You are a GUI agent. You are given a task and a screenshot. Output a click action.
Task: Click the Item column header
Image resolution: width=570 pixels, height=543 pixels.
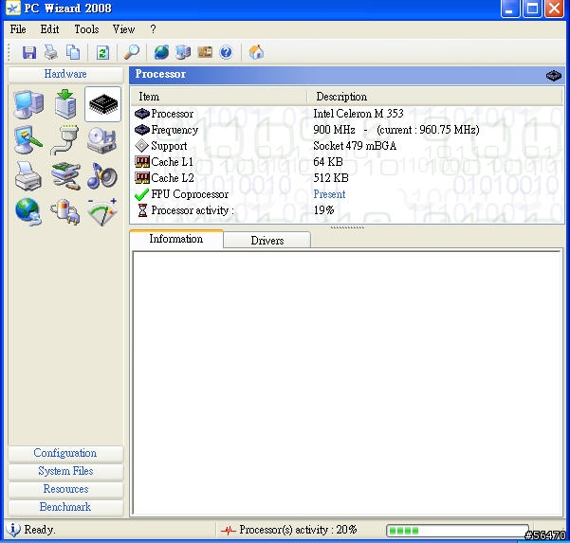click(x=219, y=97)
